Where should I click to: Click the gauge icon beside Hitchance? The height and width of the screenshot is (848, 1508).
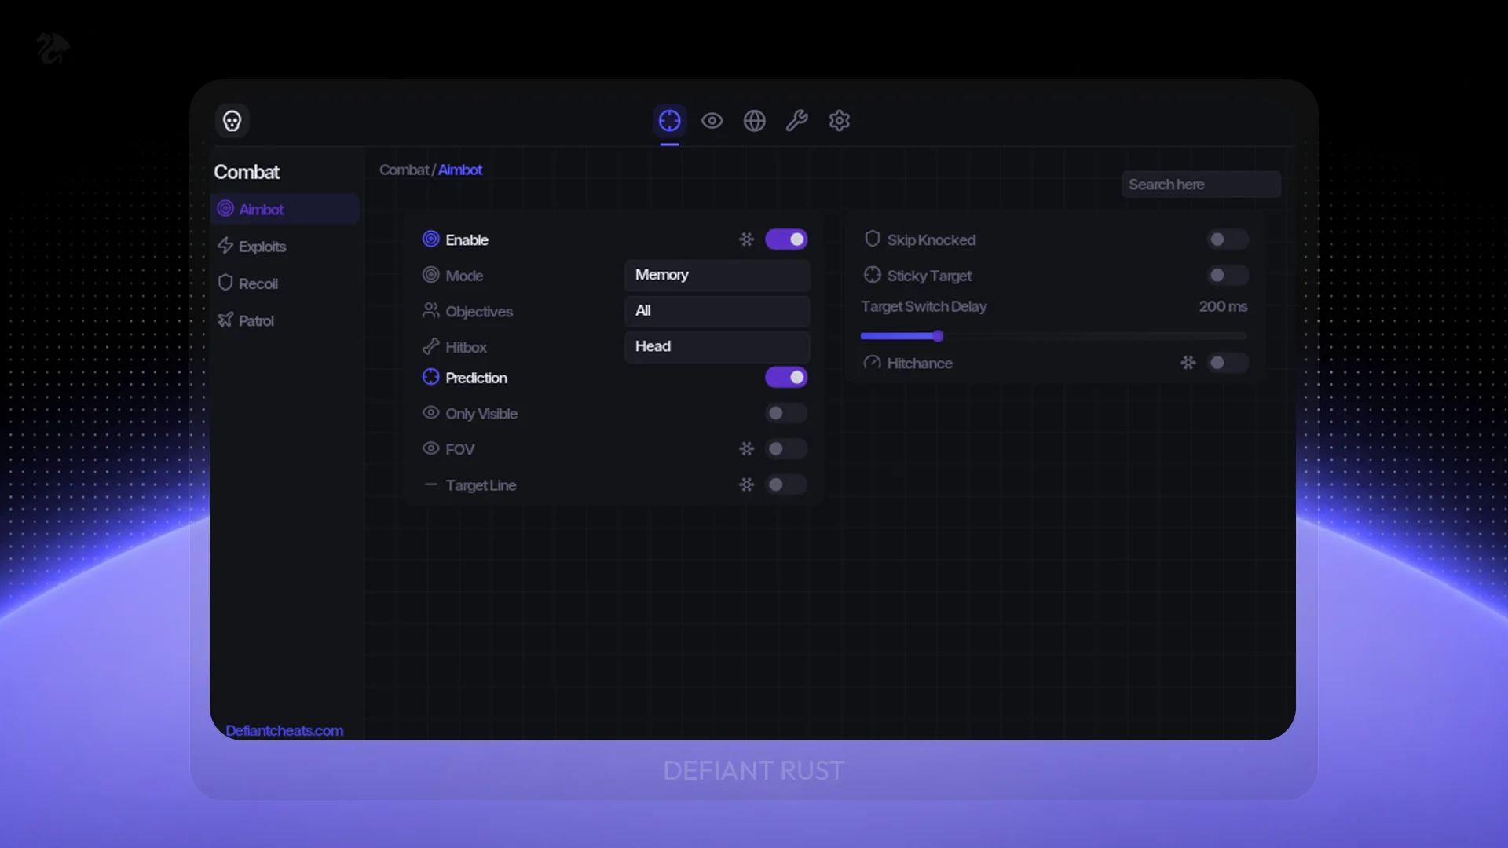[x=872, y=363]
